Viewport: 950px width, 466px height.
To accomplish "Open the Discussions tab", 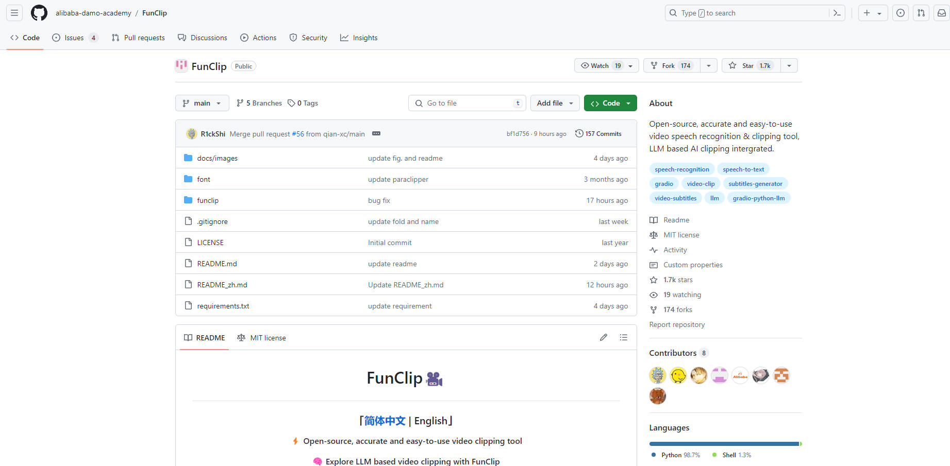I will click(x=203, y=37).
